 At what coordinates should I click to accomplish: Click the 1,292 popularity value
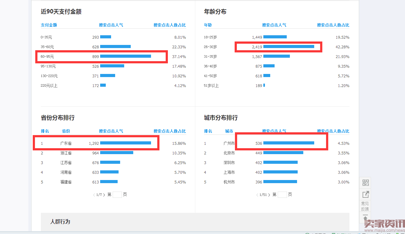coord(94,144)
